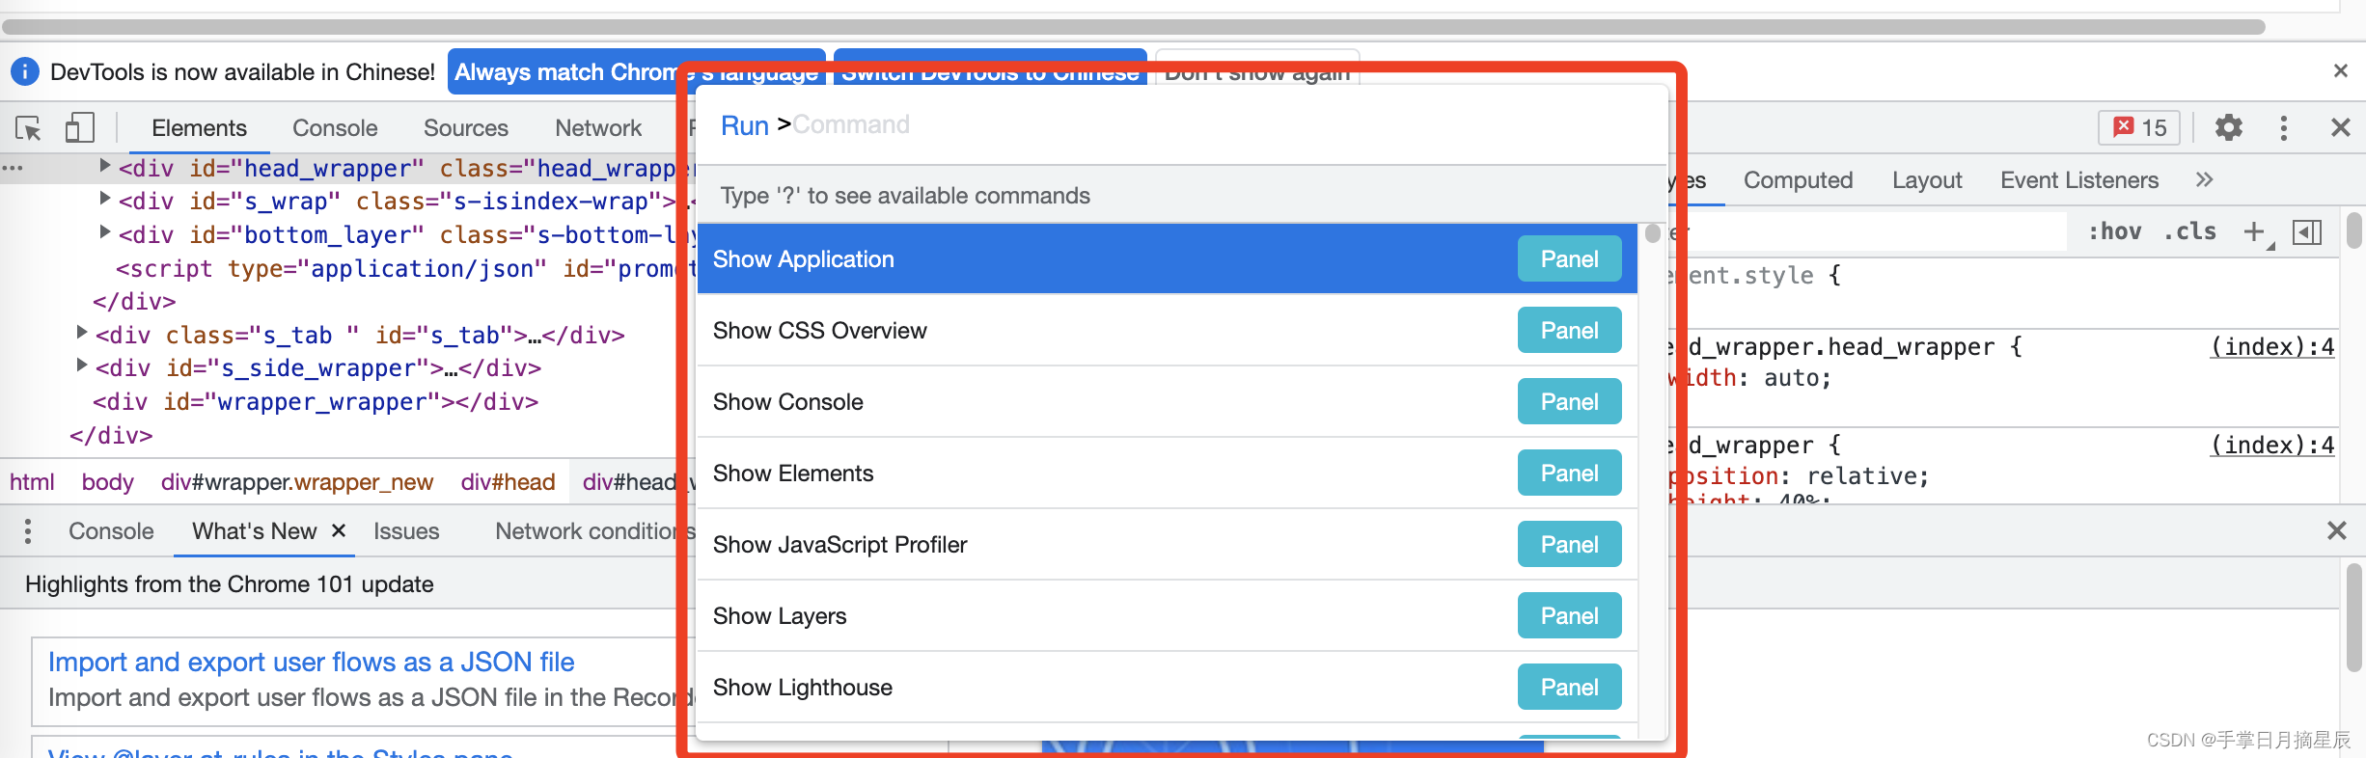Click div#wrapper.wrapper_new breadcrumb
This screenshot has height=758, width=2366.
296,481
